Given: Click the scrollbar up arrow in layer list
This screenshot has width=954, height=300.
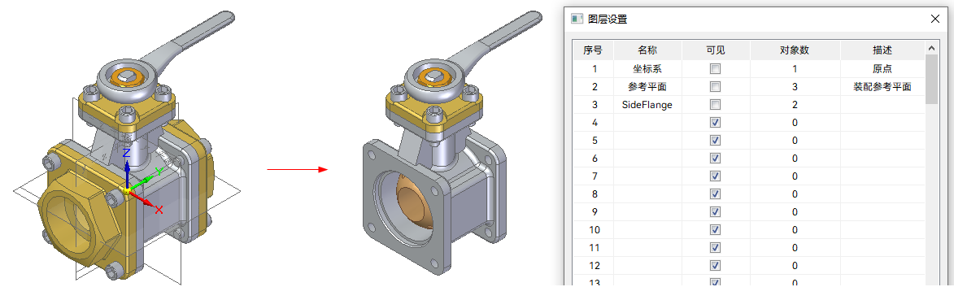Looking at the screenshot, I should coord(931,48).
